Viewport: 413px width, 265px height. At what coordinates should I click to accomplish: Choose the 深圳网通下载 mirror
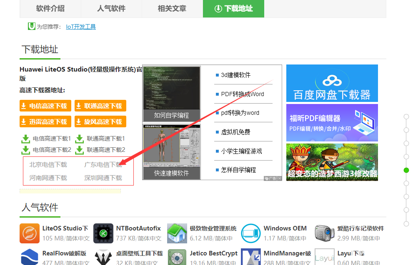coord(103,178)
